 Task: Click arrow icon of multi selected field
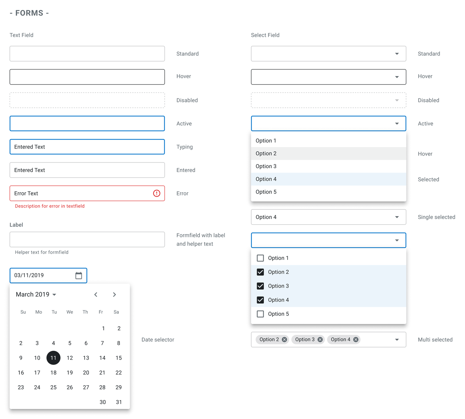pos(397,339)
